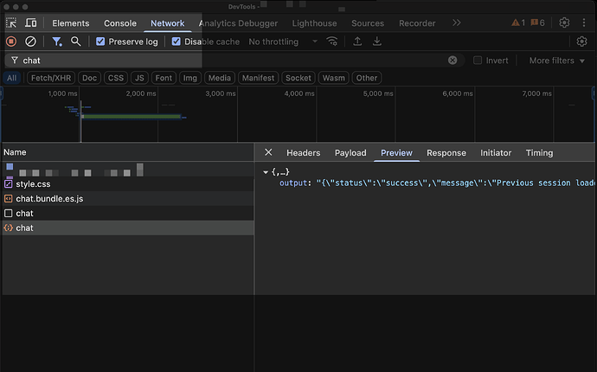
Task: Toggle device toolbar emulation icon
Action: pos(31,22)
